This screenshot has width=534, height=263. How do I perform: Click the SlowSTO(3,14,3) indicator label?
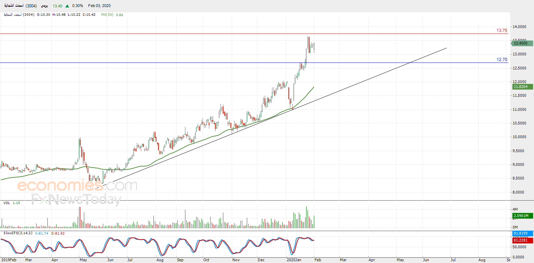pyautogui.click(x=18, y=233)
